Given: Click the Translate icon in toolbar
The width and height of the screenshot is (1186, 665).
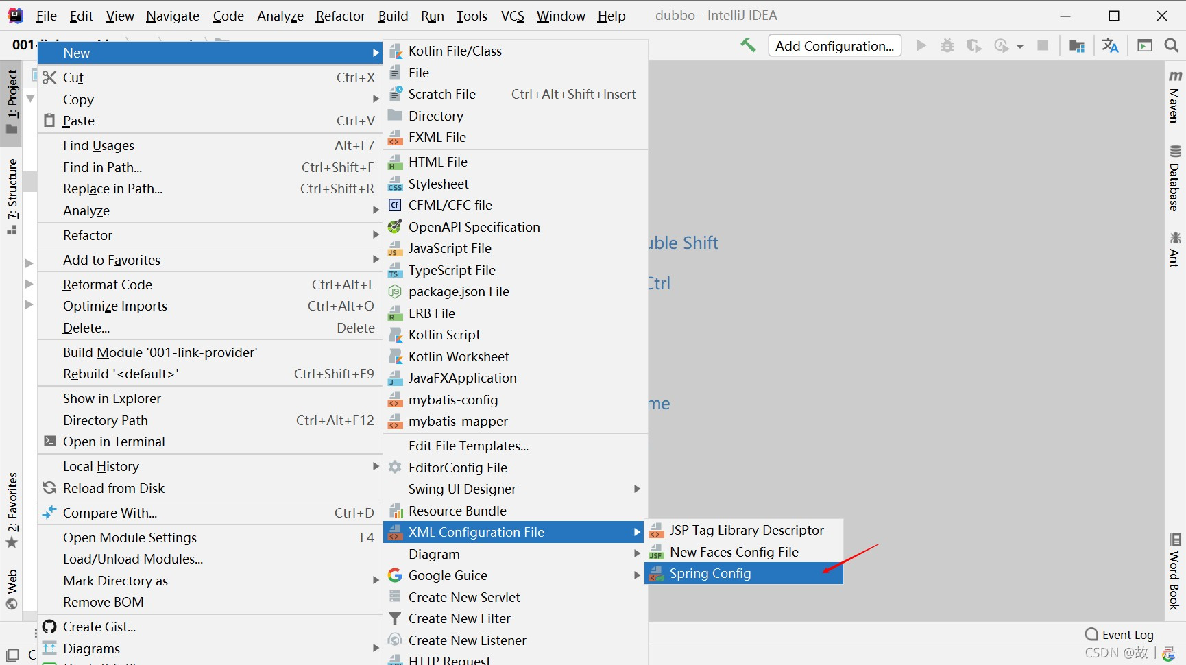Looking at the screenshot, I should [1110, 45].
